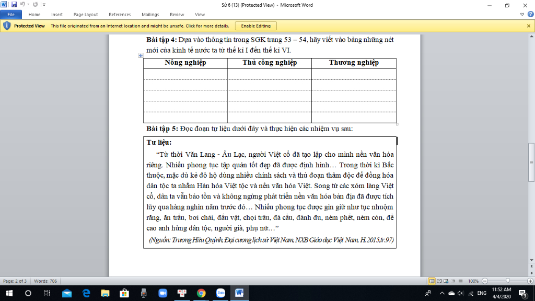Image resolution: width=535 pixels, height=301 pixels.
Task: Open the Mail app from taskbar
Action: (67, 293)
